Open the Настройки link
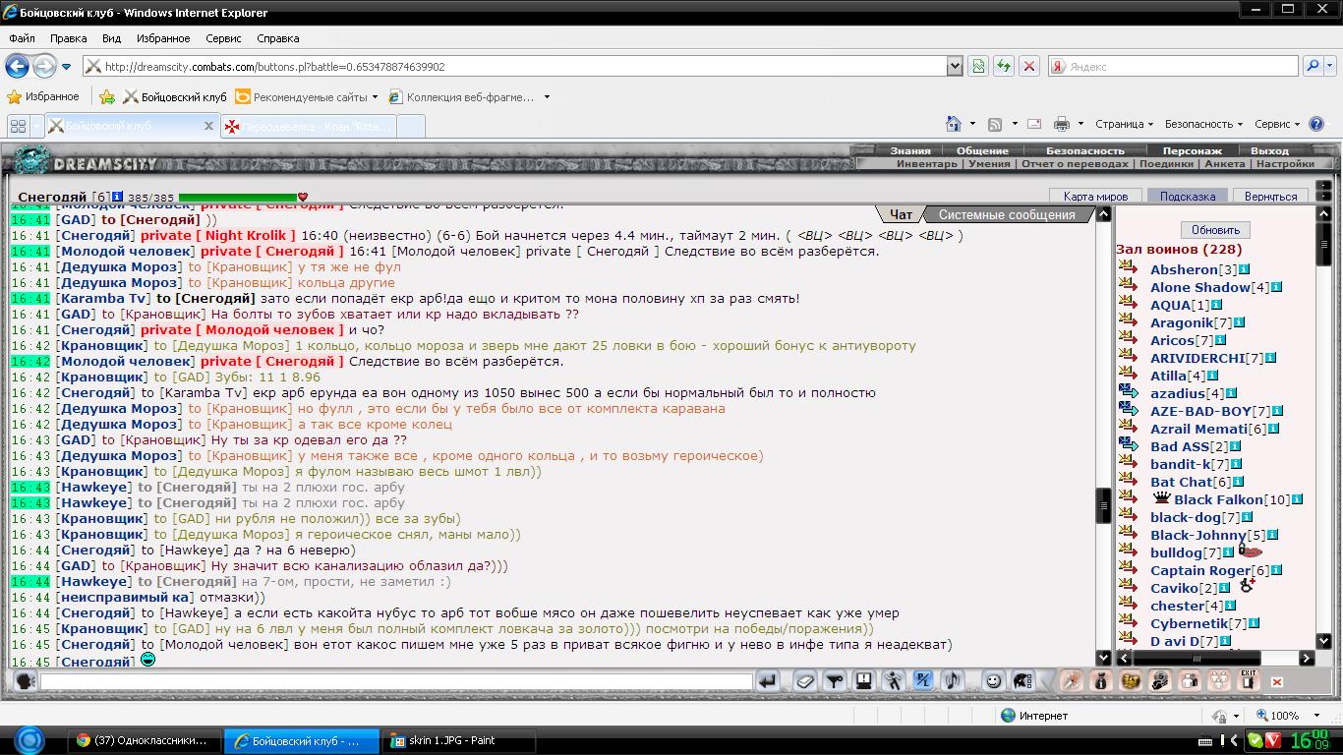Viewport: 1343px width, 755px height. click(x=1285, y=164)
